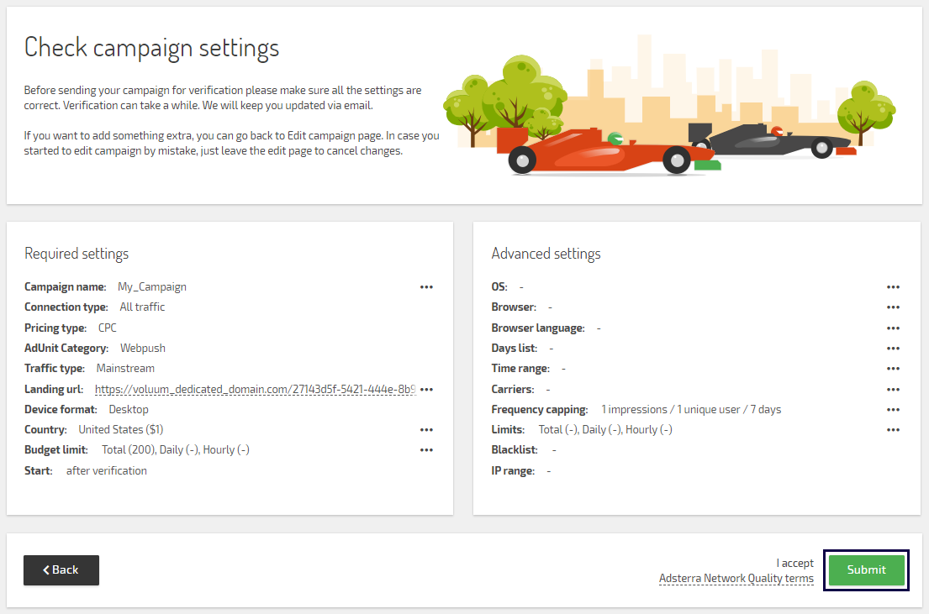
Task: Open Adsterra Network Quality terms link
Action: pyautogui.click(x=736, y=579)
